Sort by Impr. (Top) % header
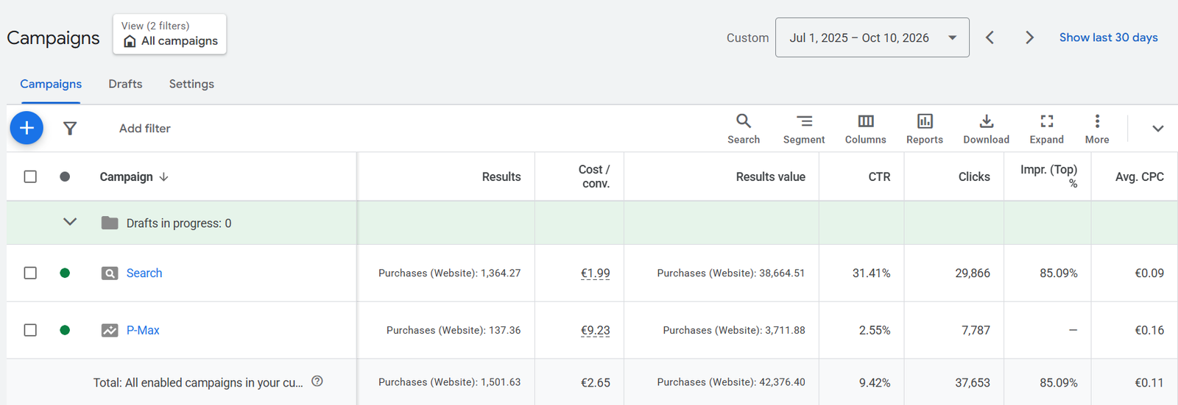The height and width of the screenshot is (405, 1178). click(x=1048, y=176)
